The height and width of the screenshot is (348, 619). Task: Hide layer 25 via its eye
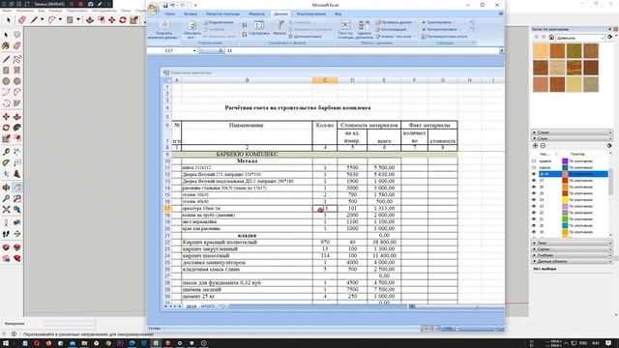534,193
